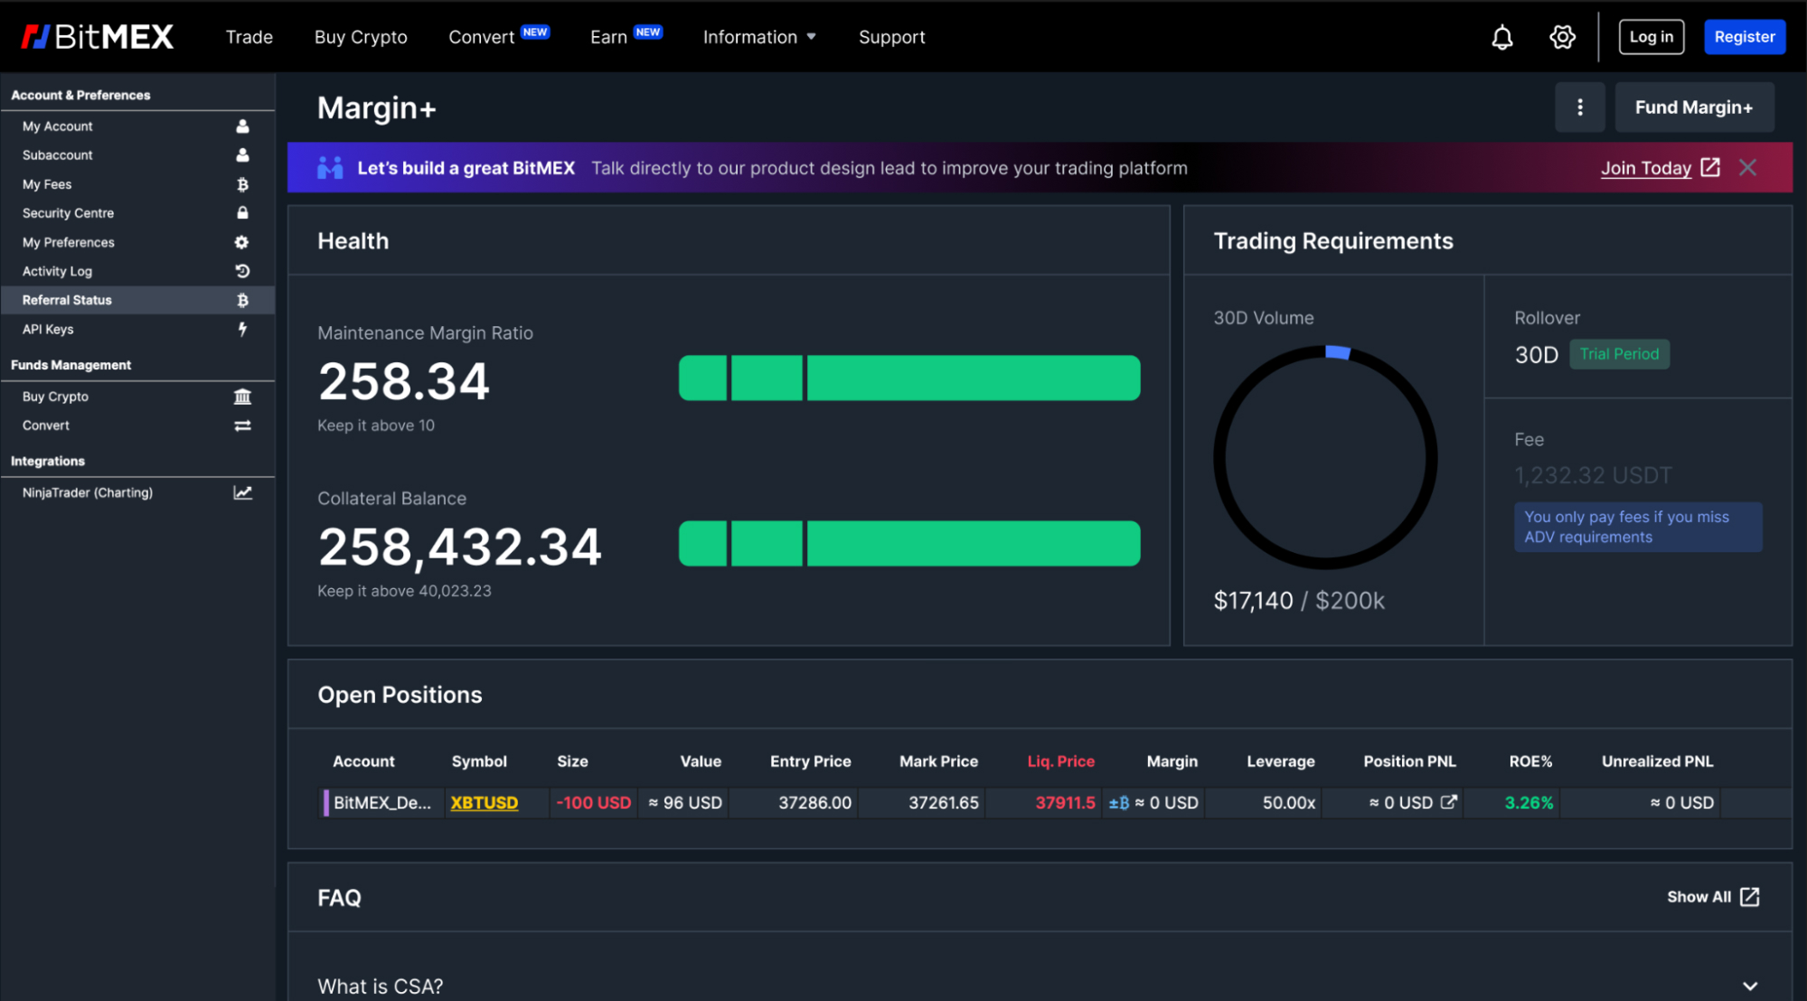Screen dimensions: 1807x1001
Task: Click the Liq. Price value 37911.5
Action: click(x=1065, y=802)
